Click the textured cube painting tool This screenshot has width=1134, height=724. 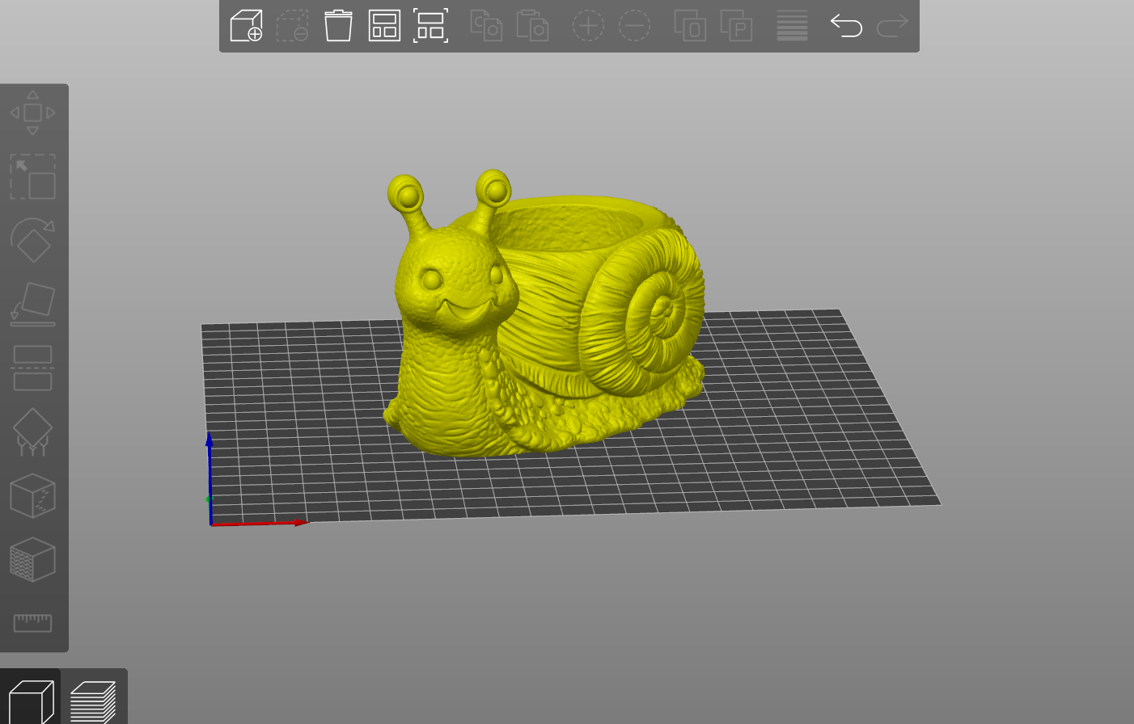pos(32,559)
